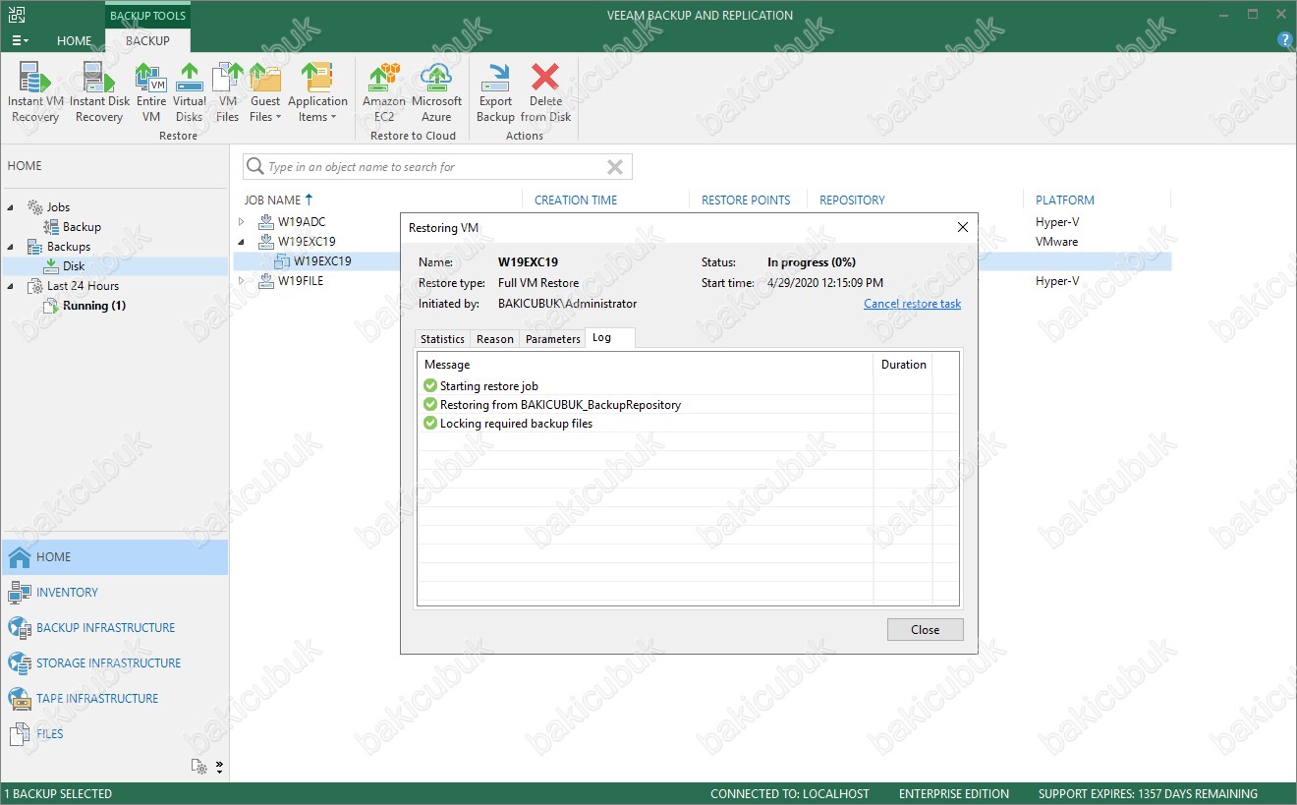
Task: Close the Restoring VM dialog with X
Action: 963,227
